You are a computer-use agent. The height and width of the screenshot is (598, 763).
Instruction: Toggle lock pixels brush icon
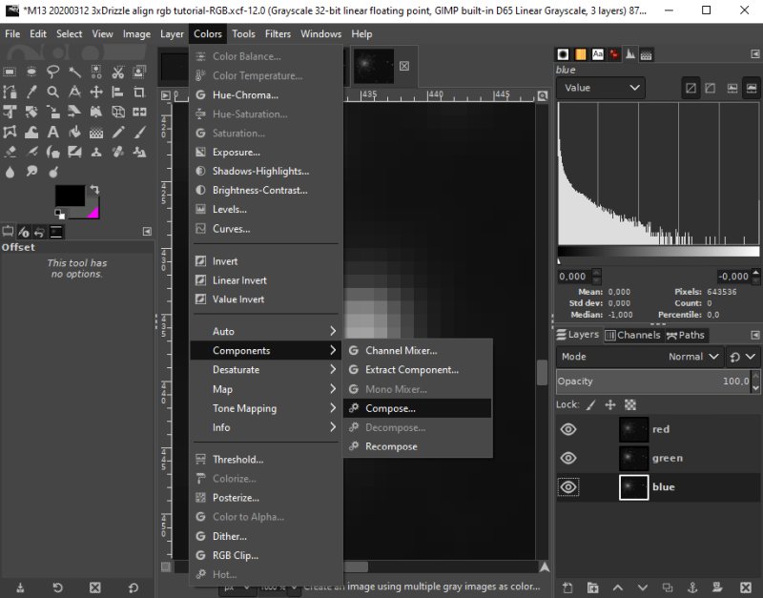pyautogui.click(x=590, y=404)
